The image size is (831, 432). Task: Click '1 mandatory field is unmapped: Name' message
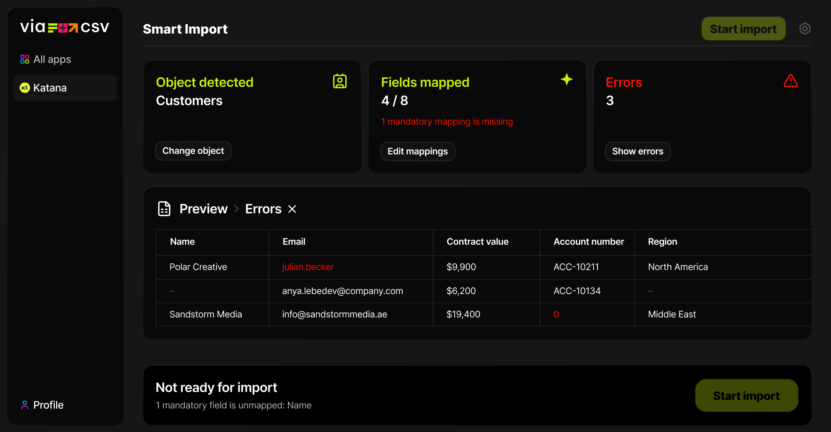tap(234, 405)
